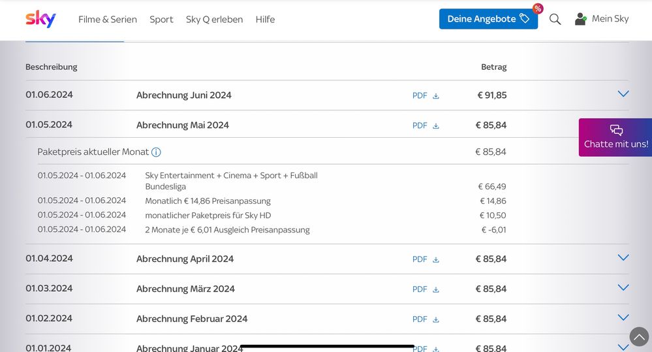Open PDF link for Februar 2024

[x=420, y=319]
